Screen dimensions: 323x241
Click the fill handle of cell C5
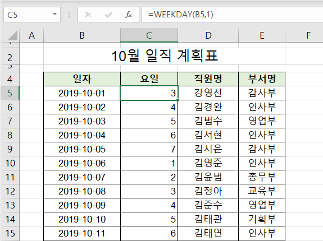coord(178,100)
